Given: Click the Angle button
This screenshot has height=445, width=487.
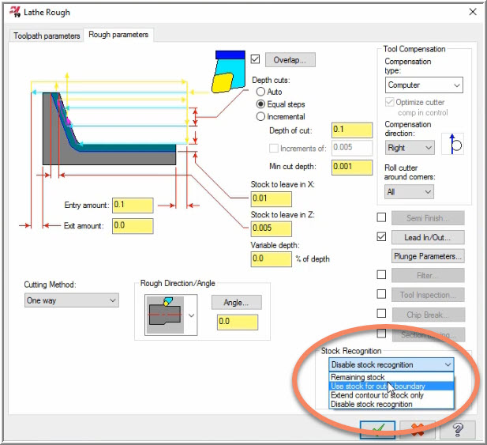Looking at the screenshot, I should [x=236, y=302].
